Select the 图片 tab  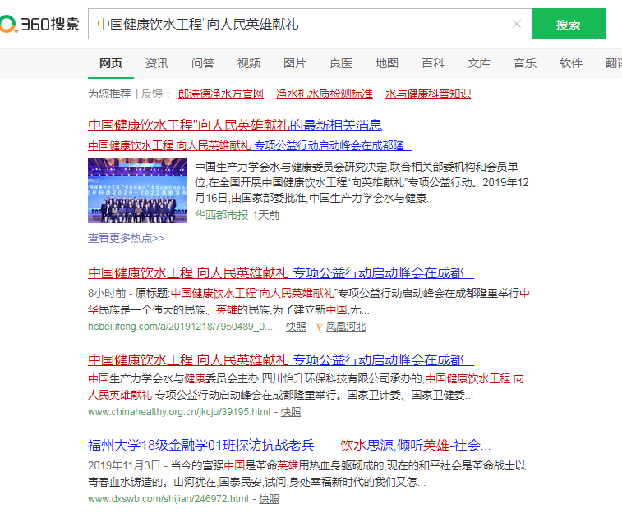(295, 64)
